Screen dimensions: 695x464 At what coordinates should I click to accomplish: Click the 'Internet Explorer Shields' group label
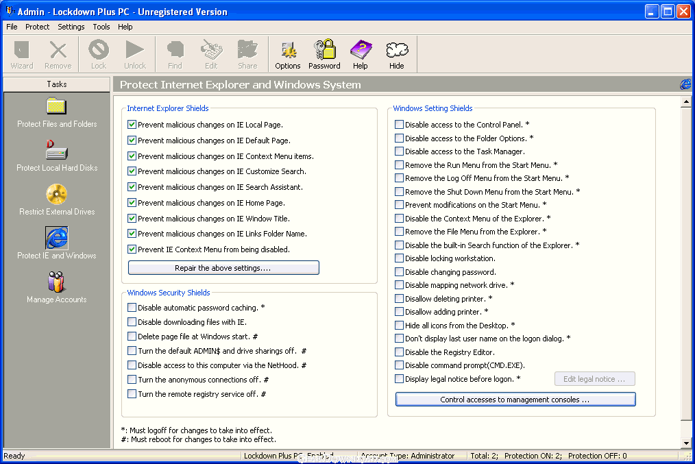tap(167, 108)
